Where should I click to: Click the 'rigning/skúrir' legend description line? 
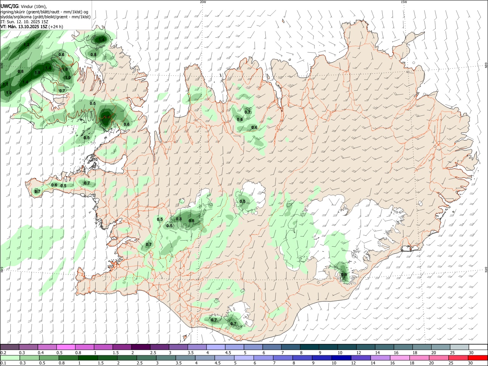[x=44, y=12]
